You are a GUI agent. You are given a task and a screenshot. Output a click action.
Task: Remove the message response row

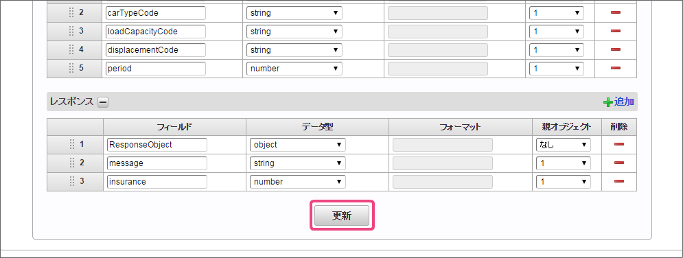click(619, 163)
